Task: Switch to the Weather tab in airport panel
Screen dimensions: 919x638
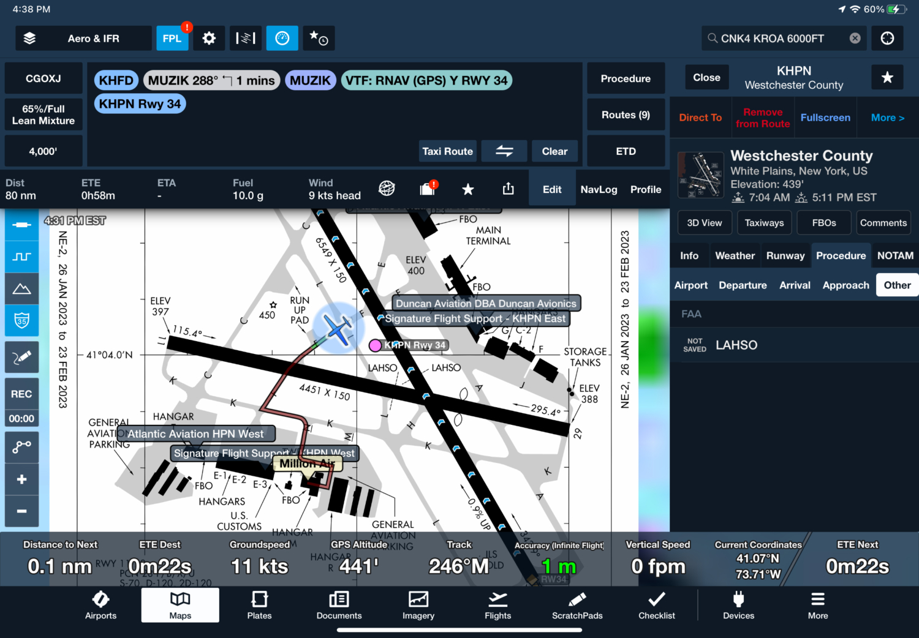Action: (735, 255)
